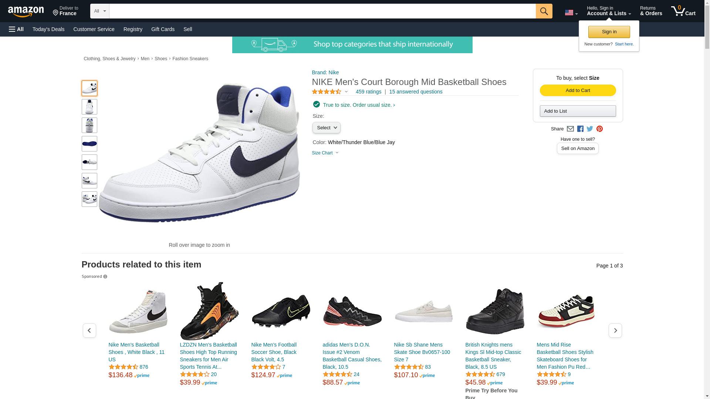Screen dimensions: 710x399
Task: Open the 459 ratings link
Action: pyautogui.click(x=368, y=92)
